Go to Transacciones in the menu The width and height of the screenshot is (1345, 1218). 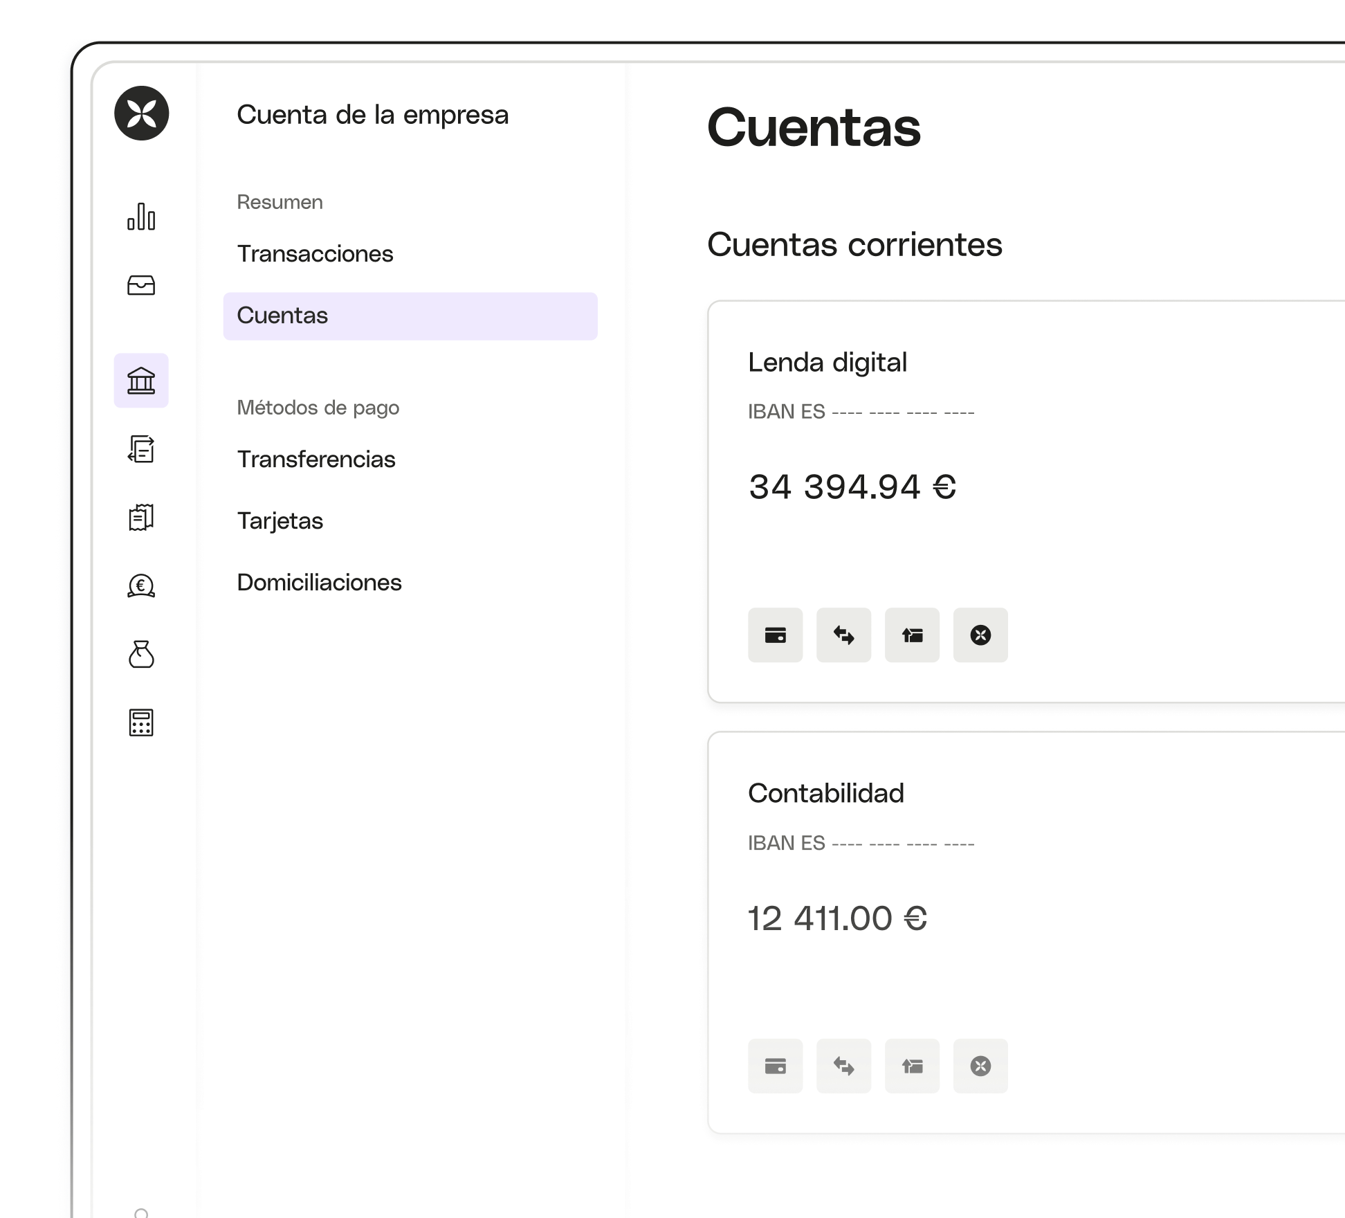click(x=315, y=254)
